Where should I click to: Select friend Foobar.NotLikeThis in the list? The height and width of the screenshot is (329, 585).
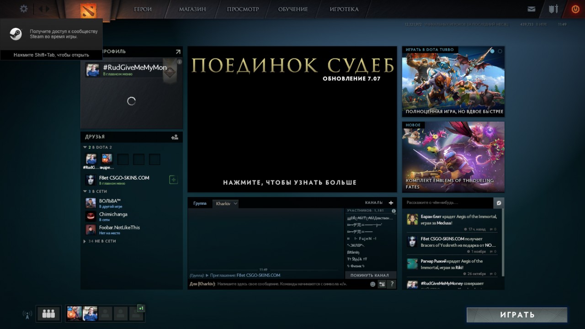click(131, 230)
